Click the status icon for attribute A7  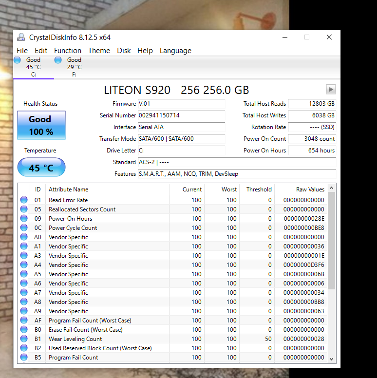(24, 292)
